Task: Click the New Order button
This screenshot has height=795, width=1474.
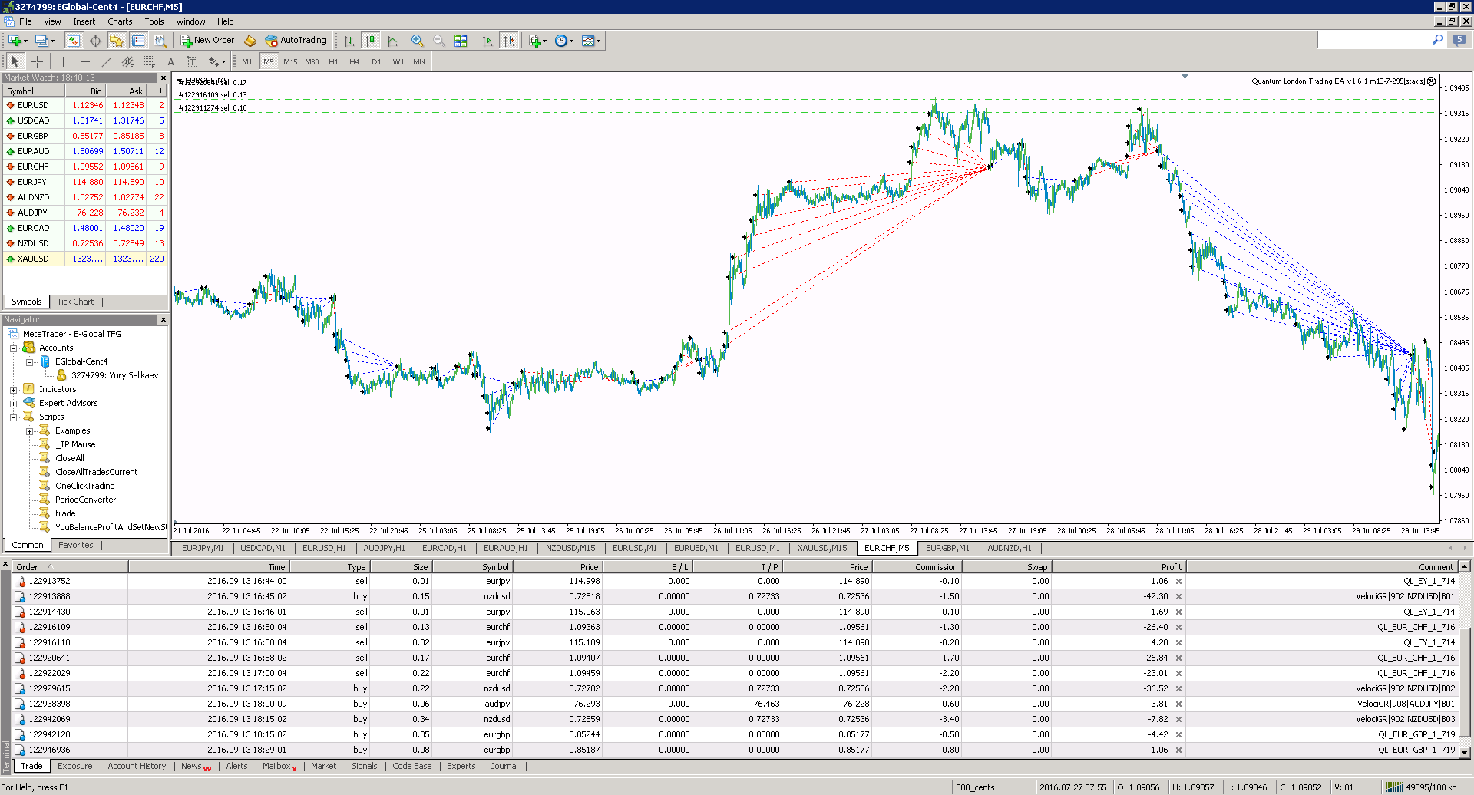Action: [208, 41]
